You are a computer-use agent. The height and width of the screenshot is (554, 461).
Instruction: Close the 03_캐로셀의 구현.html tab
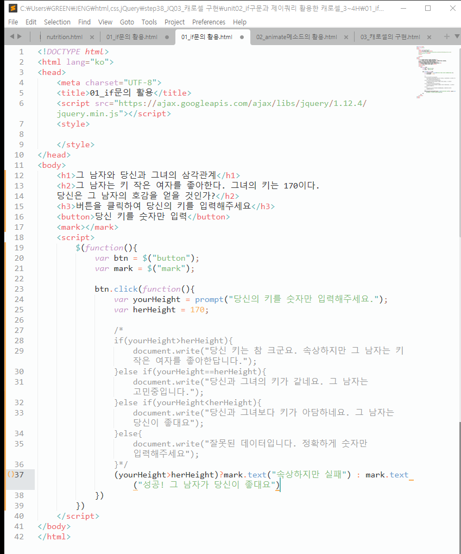pos(429,37)
